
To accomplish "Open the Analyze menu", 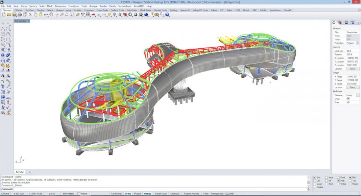I will pyautogui.click(x=93, y=6).
